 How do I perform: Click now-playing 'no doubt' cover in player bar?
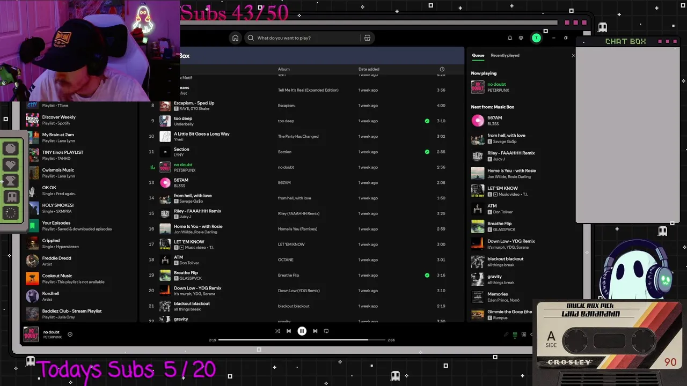coord(31,335)
